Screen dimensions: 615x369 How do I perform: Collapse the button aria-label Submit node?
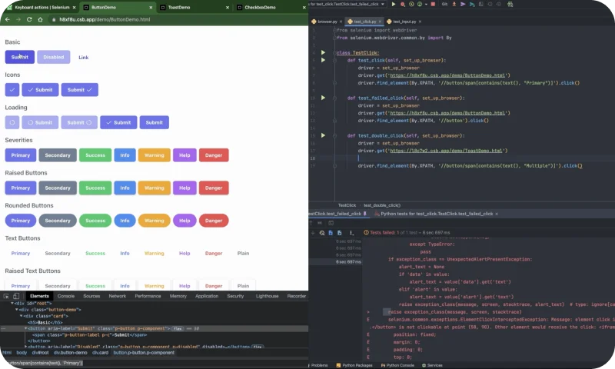coord(26,328)
